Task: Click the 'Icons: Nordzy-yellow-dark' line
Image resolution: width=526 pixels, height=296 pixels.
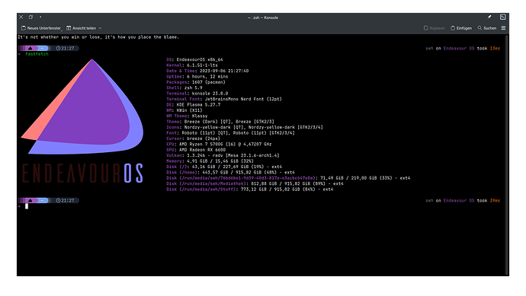Action: (245, 127)
